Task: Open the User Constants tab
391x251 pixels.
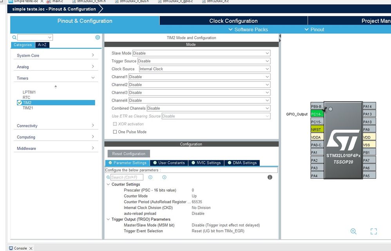Action: click(169, 163)
